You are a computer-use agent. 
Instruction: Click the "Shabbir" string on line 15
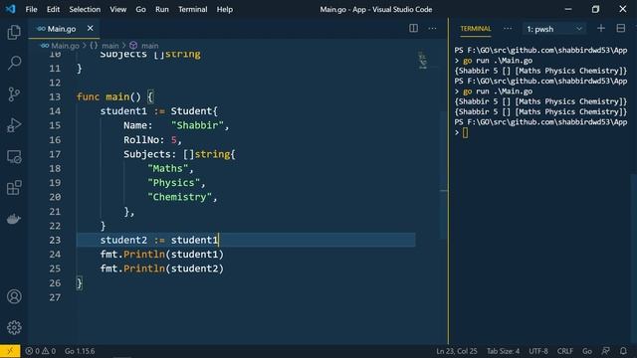tap(197, 125)
